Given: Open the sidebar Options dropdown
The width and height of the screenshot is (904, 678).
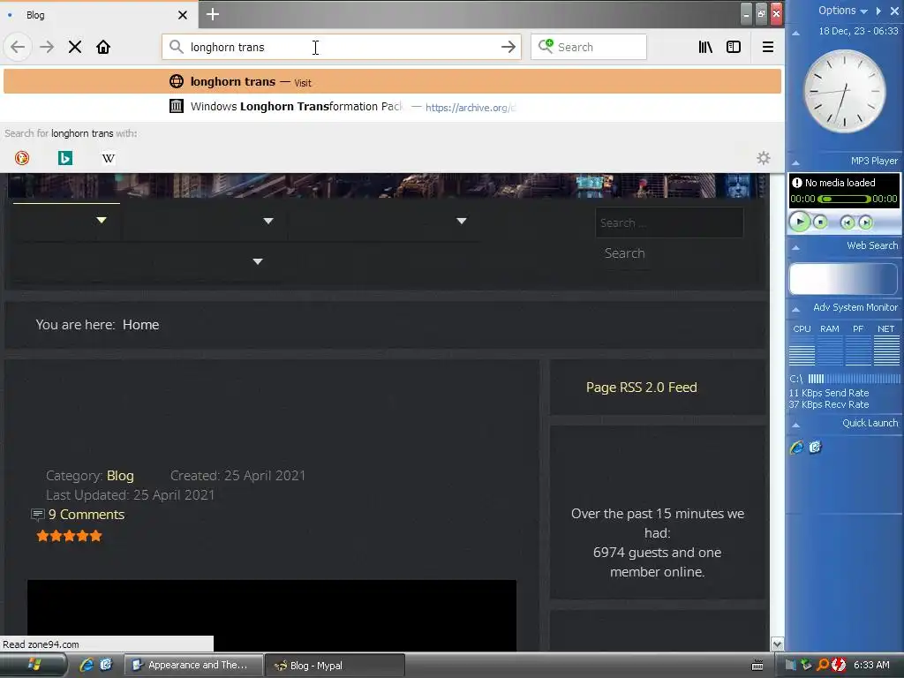Looking at the screenshot, I should coord(842,11).
